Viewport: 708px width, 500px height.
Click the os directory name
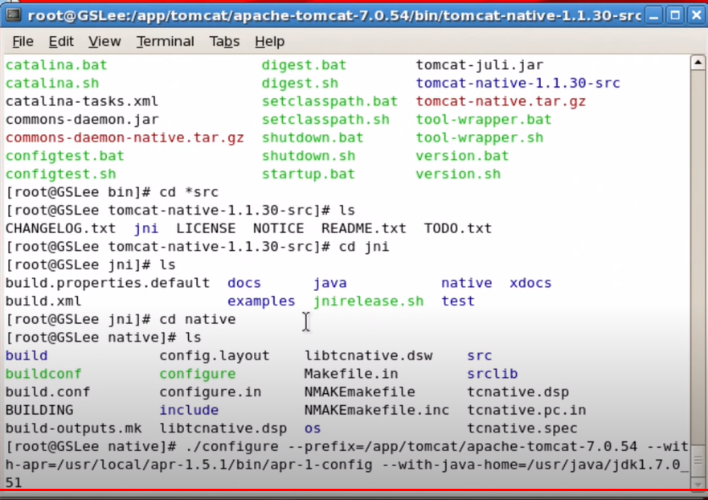313,428
